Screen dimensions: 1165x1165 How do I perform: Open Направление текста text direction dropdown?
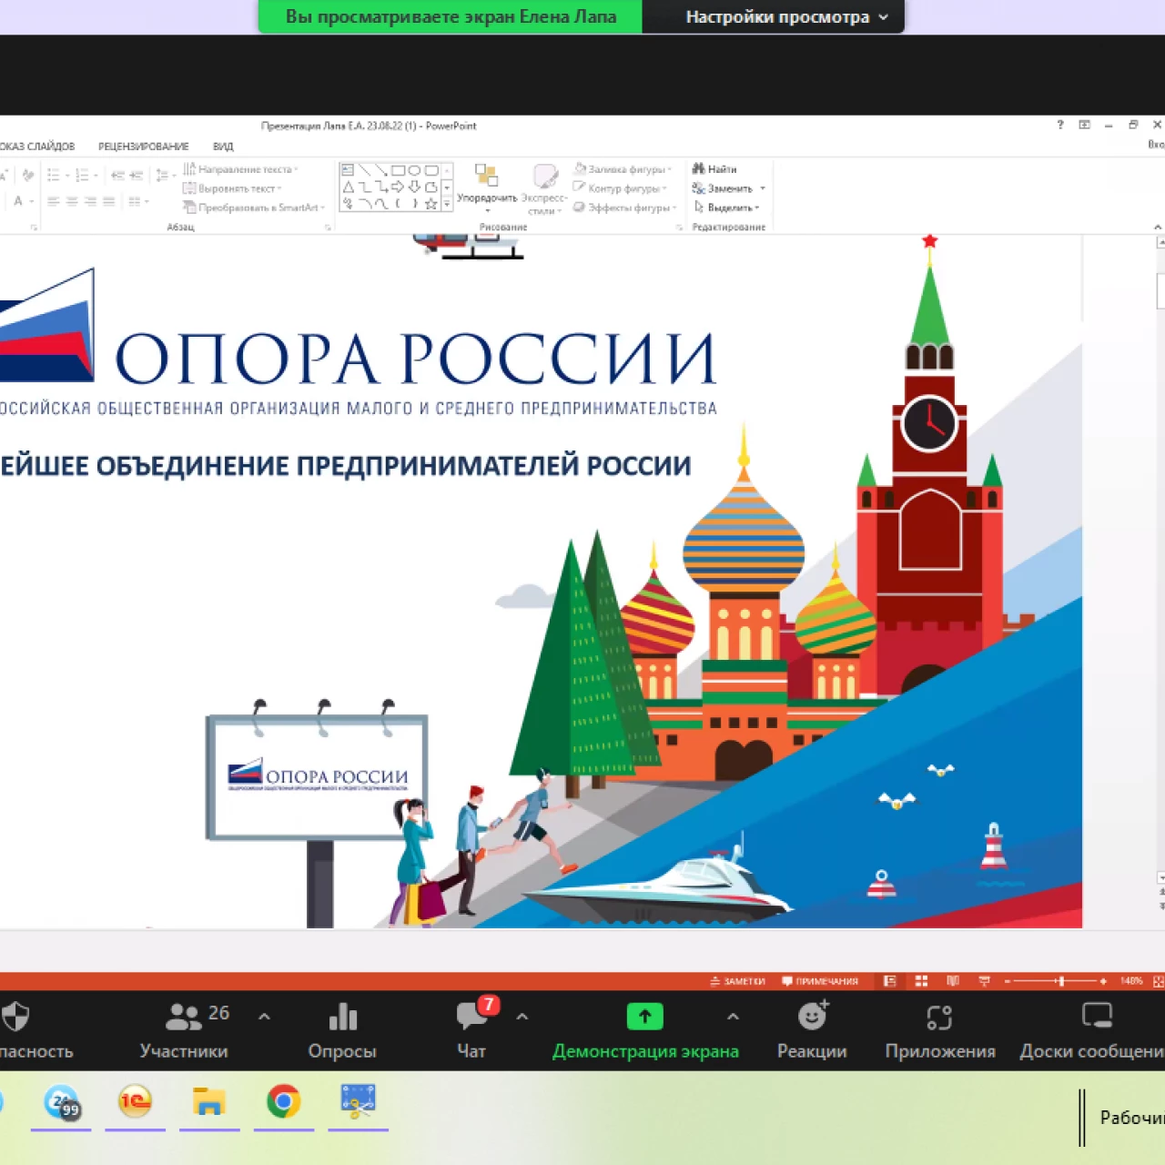241,169
